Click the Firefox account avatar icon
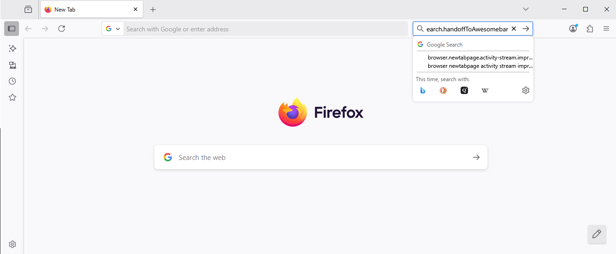Screen dimensions: 616x254 click(x=573, y=29)
